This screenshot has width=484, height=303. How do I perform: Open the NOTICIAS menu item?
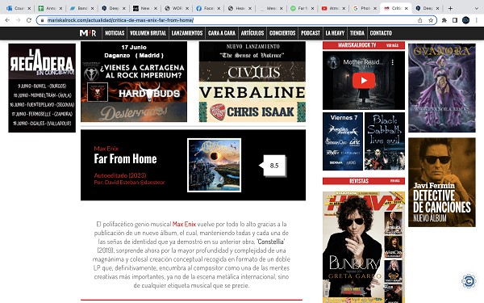point(115,33)
